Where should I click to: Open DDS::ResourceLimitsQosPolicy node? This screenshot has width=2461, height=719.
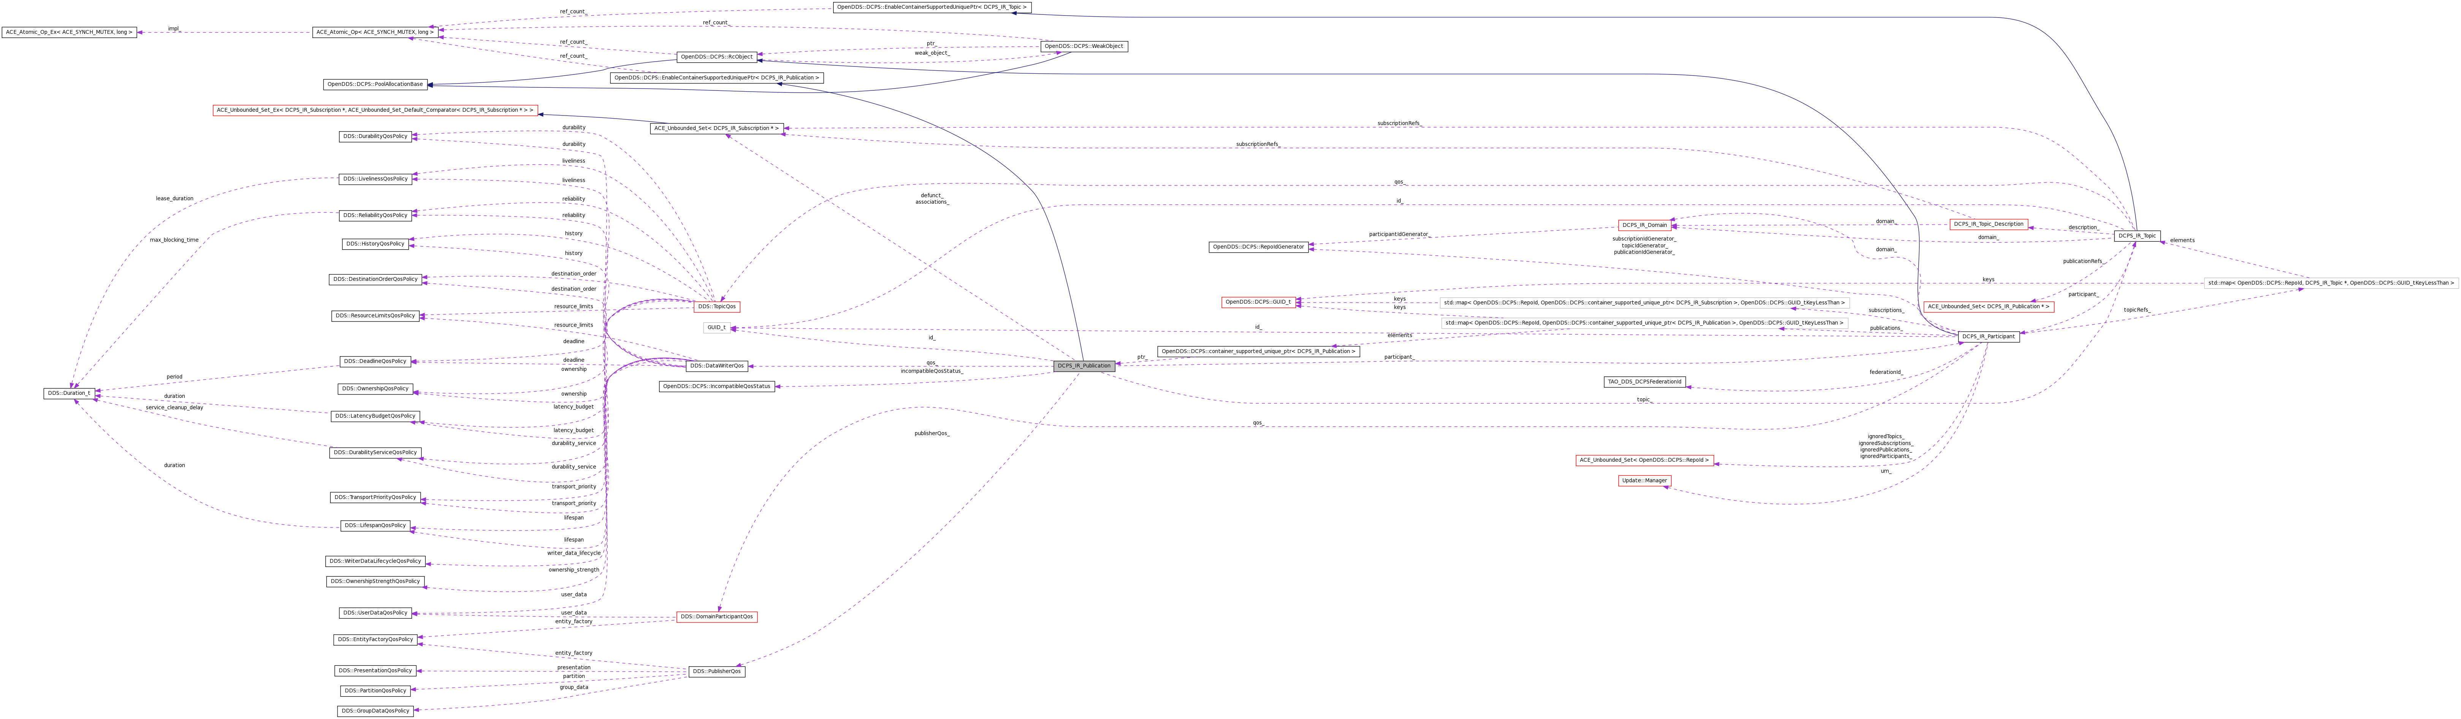[376, 316]
